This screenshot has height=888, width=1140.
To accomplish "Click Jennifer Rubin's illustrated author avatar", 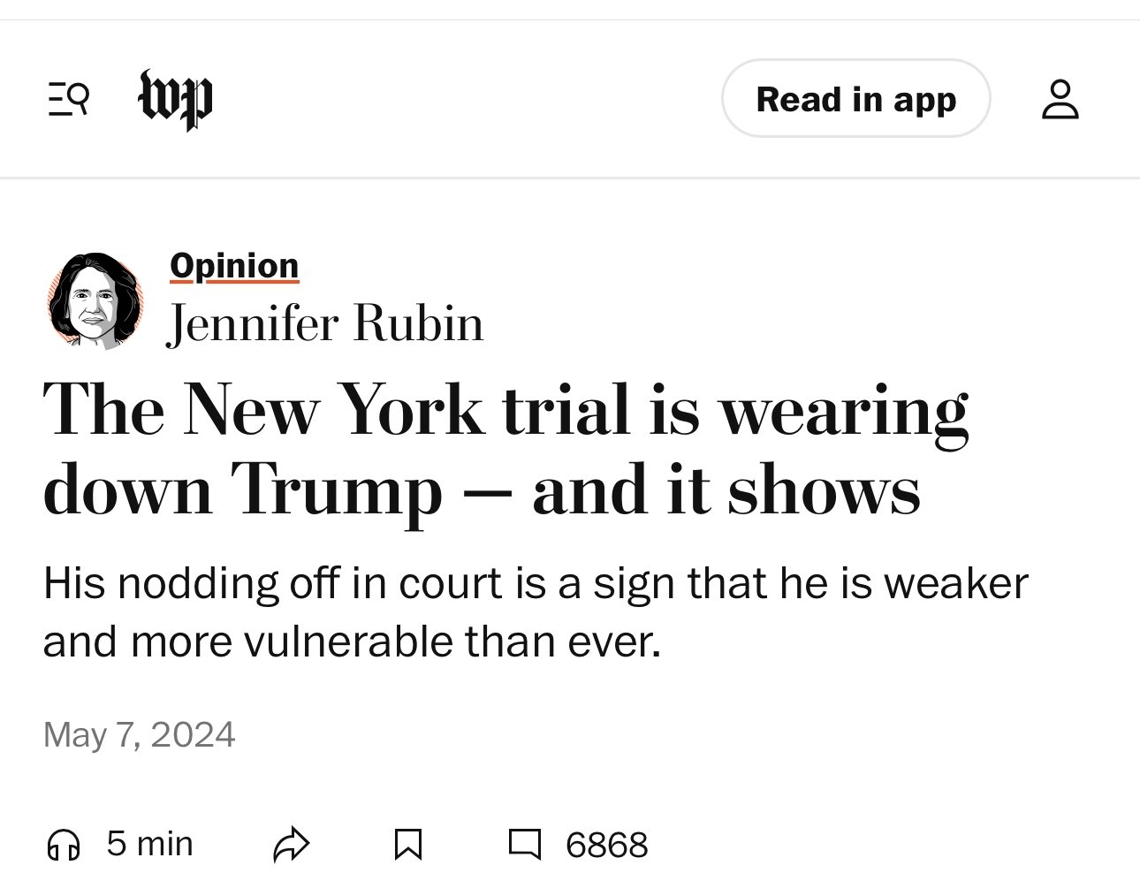I will tap(95, 300).
